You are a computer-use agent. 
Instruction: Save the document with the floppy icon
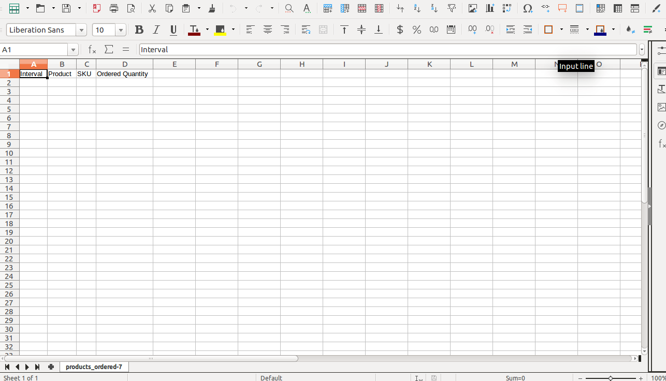click(x=66, y=8)
